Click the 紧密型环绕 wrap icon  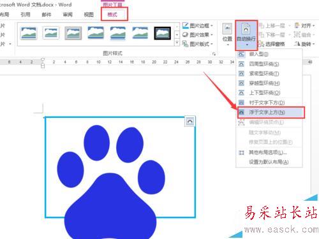[x=241, y=74]
